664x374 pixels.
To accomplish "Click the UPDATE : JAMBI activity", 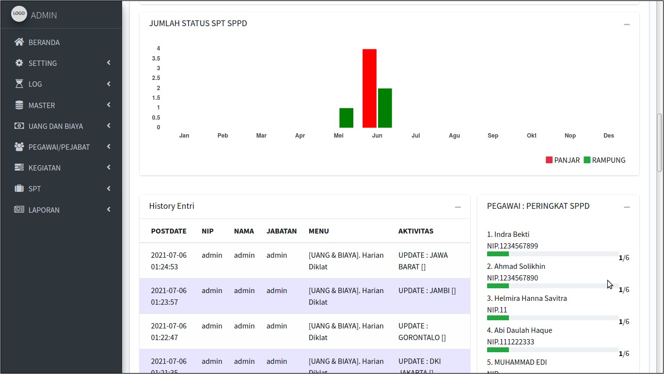I will click(427, 291).
